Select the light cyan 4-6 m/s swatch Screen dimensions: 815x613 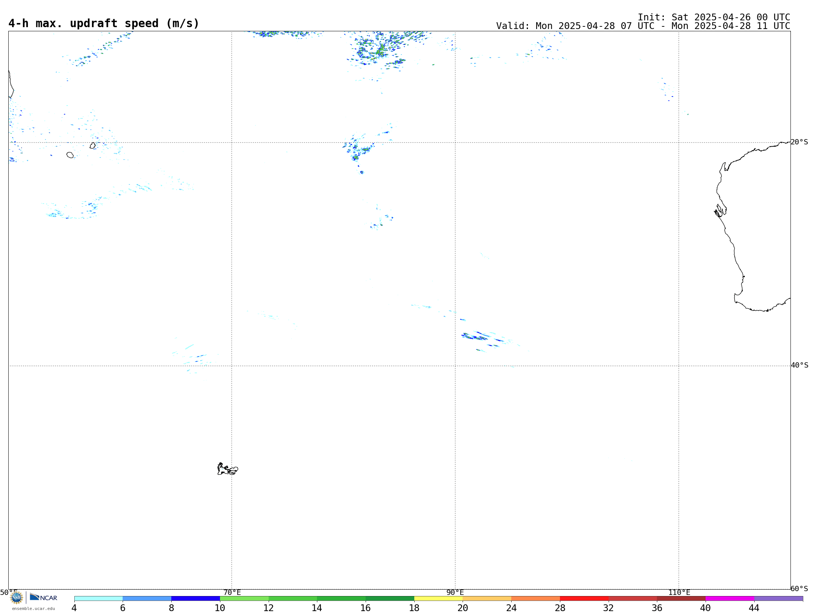(x=98, y=599)
